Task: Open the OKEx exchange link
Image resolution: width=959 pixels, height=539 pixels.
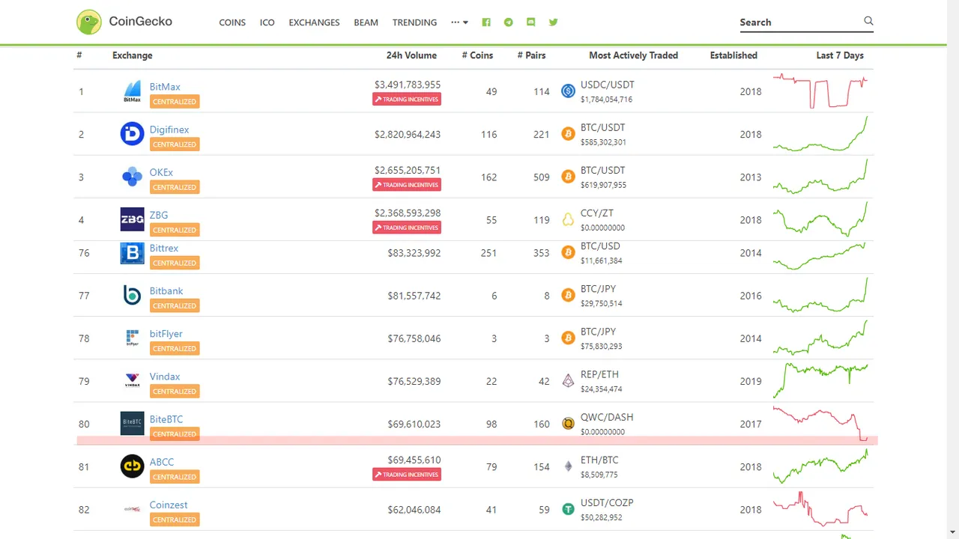Action: tap(161, 172)
